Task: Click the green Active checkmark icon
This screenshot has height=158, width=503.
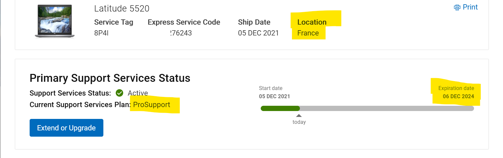Action: pyautogui.click(x=119, y=93)
